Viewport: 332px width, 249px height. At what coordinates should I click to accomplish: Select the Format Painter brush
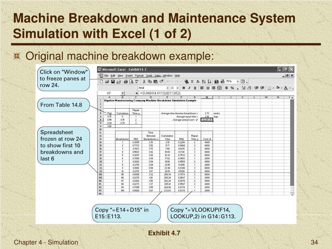(161, 81)
